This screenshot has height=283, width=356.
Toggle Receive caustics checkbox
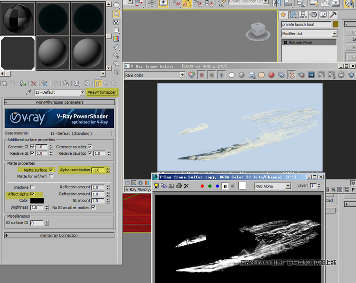pyautogui.click(x=90, y=153)
